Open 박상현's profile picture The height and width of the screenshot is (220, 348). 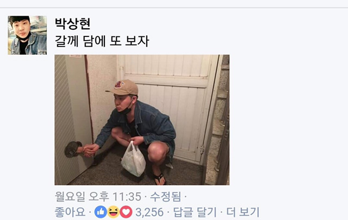27,35
